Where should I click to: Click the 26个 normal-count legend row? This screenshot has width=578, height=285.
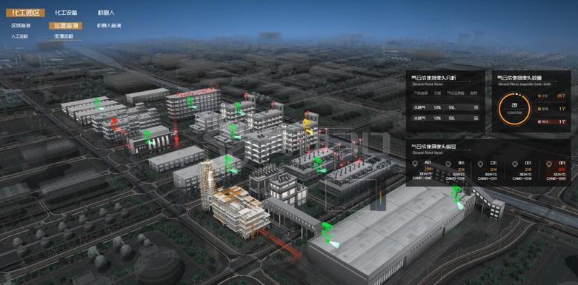coord(552,96)
